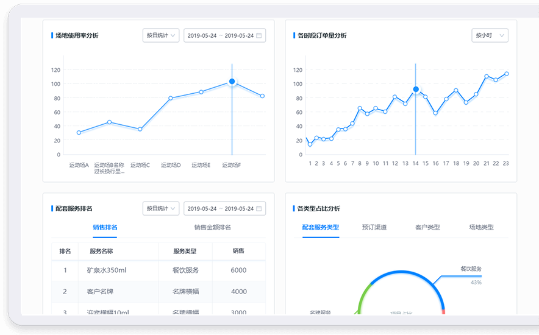Click 名牌横幅 cell in rank 2 row
Screen dimensions: 539x335
click(185, 292)
